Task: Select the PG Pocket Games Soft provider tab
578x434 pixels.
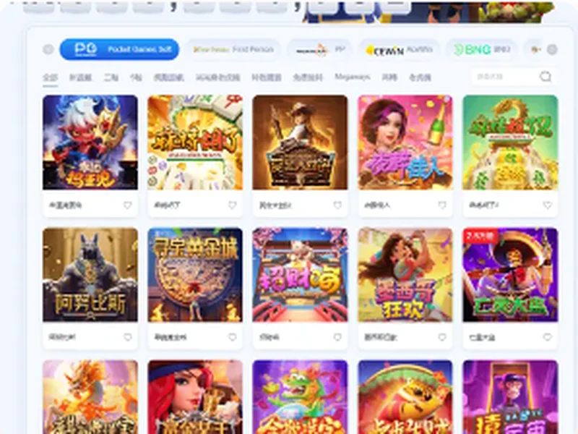Action: 119,49
